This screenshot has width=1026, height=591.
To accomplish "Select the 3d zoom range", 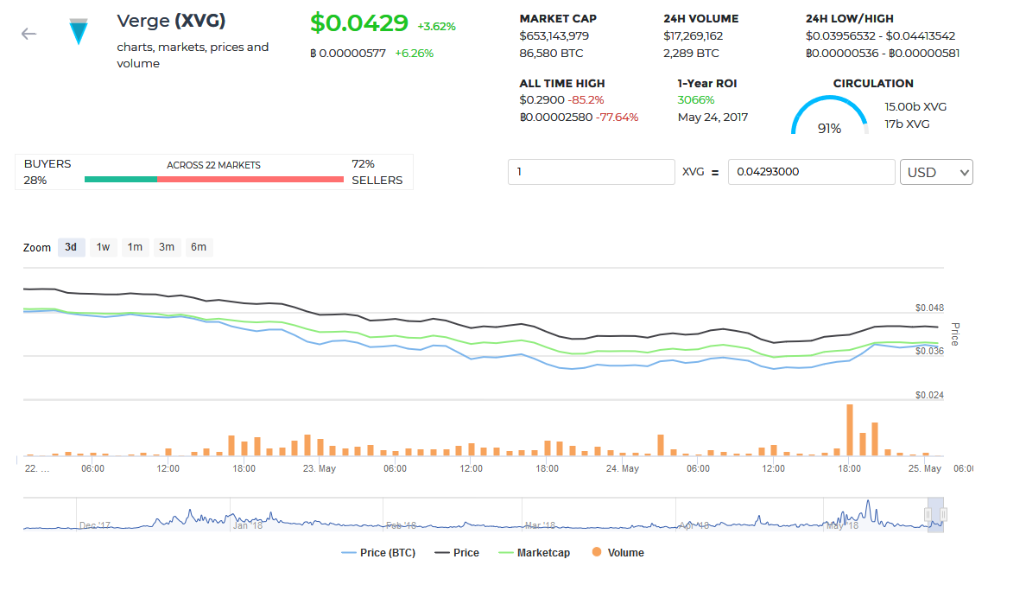I will click(72, 247).
